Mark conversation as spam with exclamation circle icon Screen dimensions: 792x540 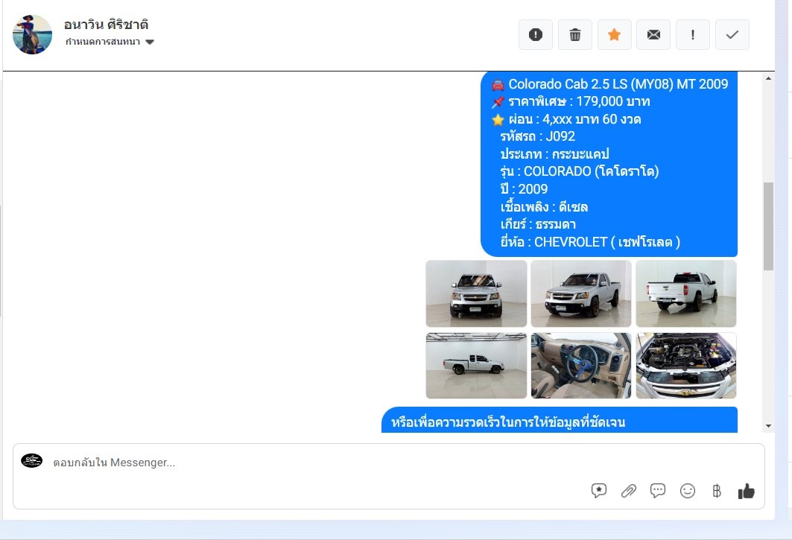point(536,34)
